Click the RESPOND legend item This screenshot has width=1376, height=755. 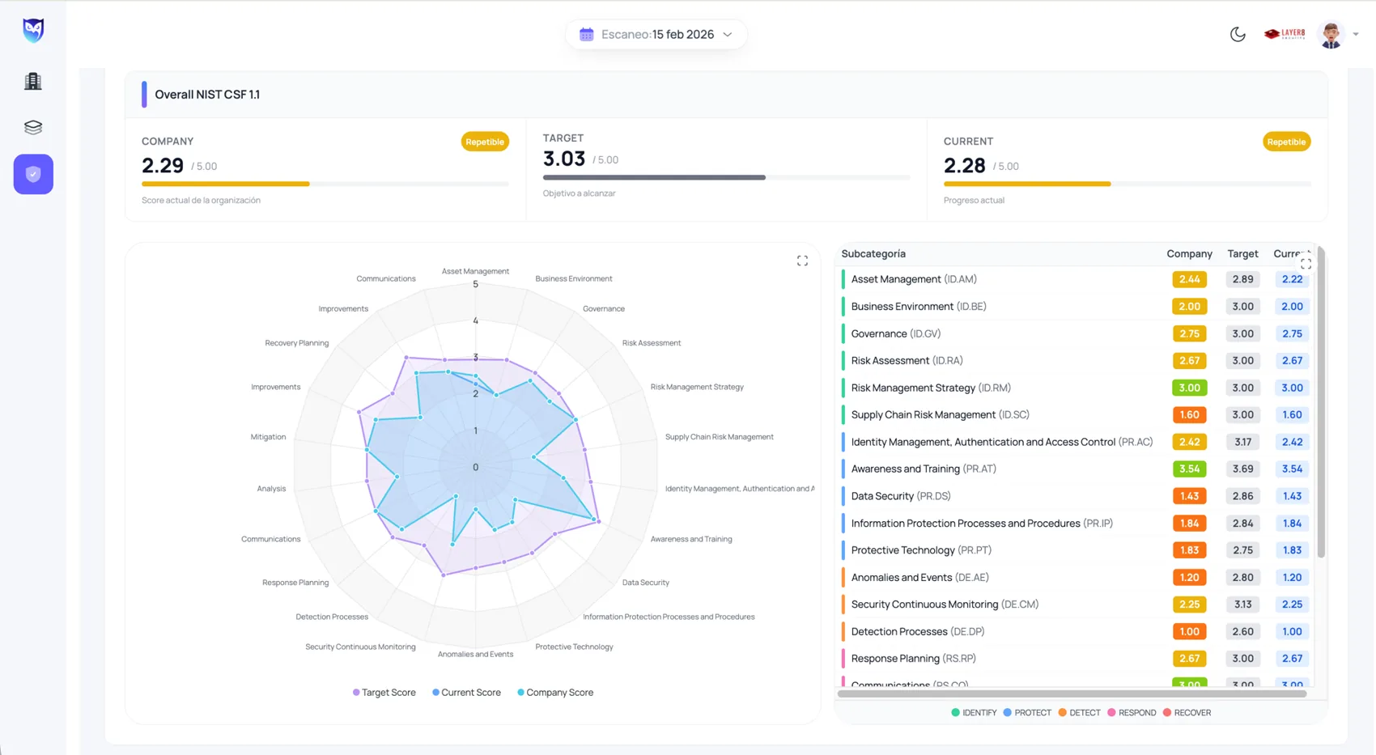(x=1132, y=713)
